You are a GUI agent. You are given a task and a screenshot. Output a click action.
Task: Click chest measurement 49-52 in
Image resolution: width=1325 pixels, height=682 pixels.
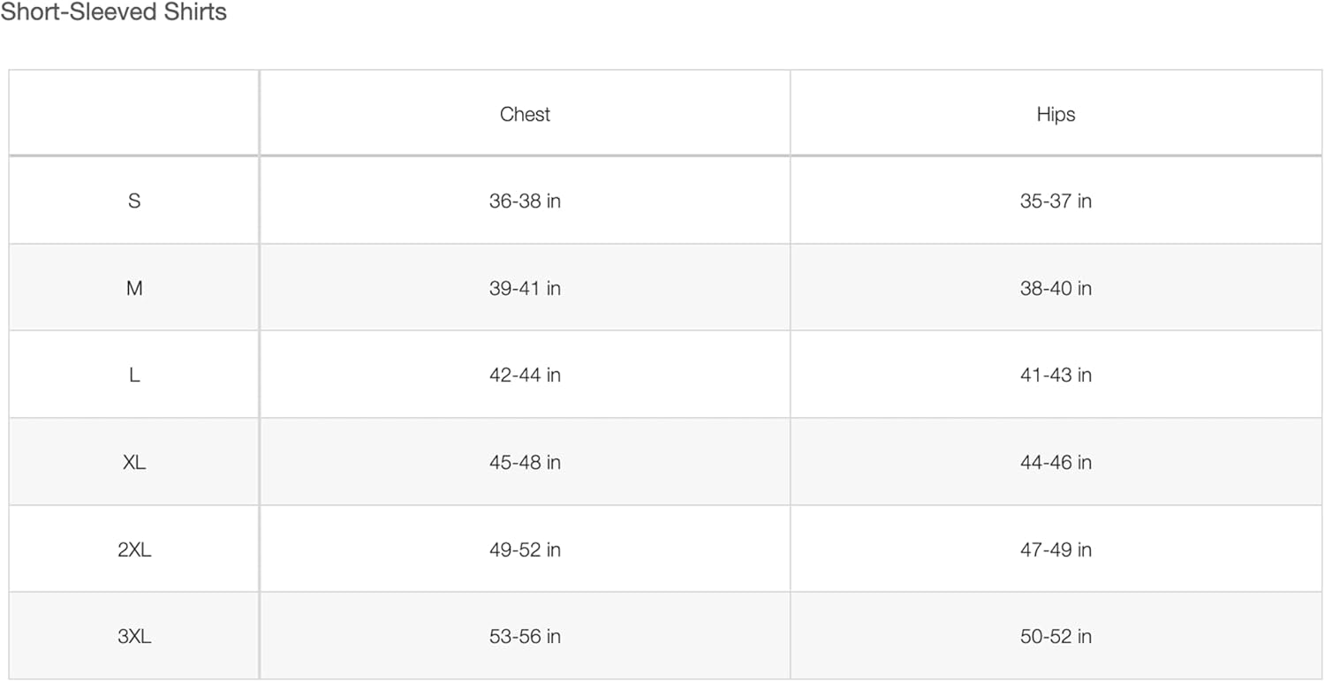(x=525, y=549)
